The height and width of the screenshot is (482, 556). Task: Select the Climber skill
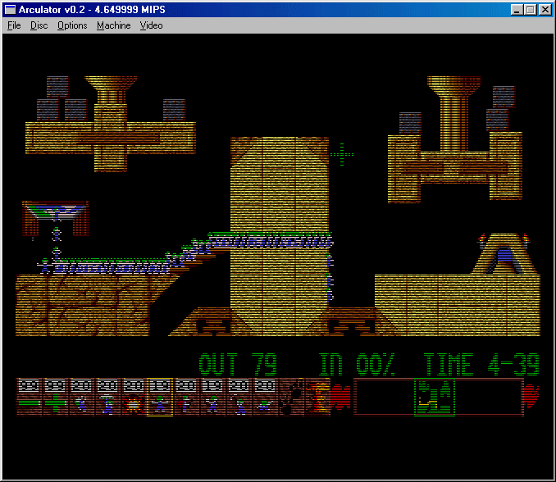pos(82,398)
